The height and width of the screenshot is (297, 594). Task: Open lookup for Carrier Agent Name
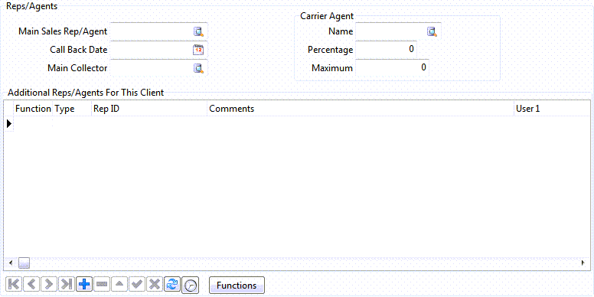432,32
